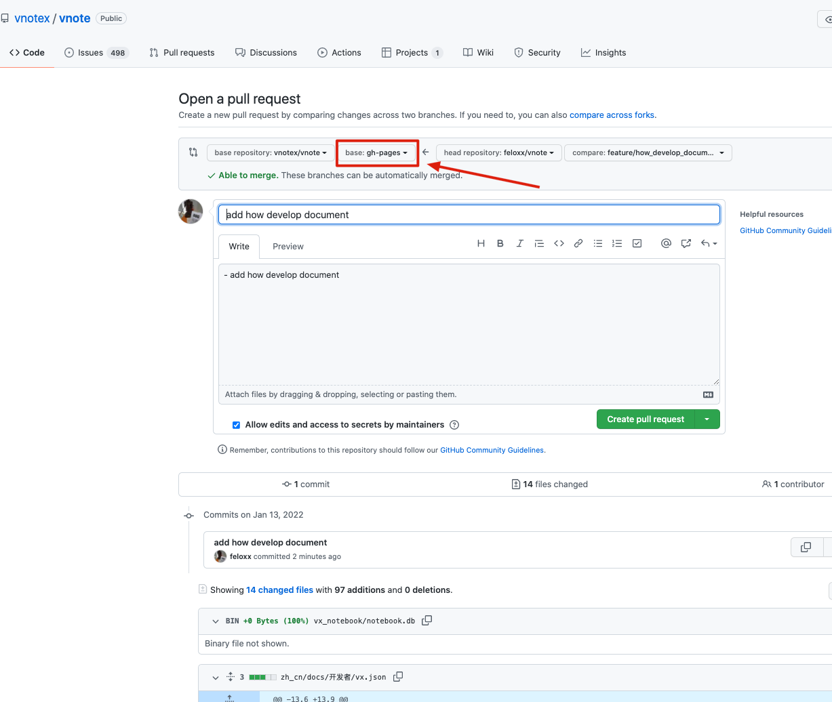
Task: Focus the pull request title field
Action: pos(469,215)
